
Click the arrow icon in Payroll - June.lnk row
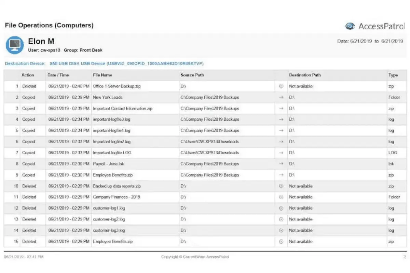pos(281,164)
